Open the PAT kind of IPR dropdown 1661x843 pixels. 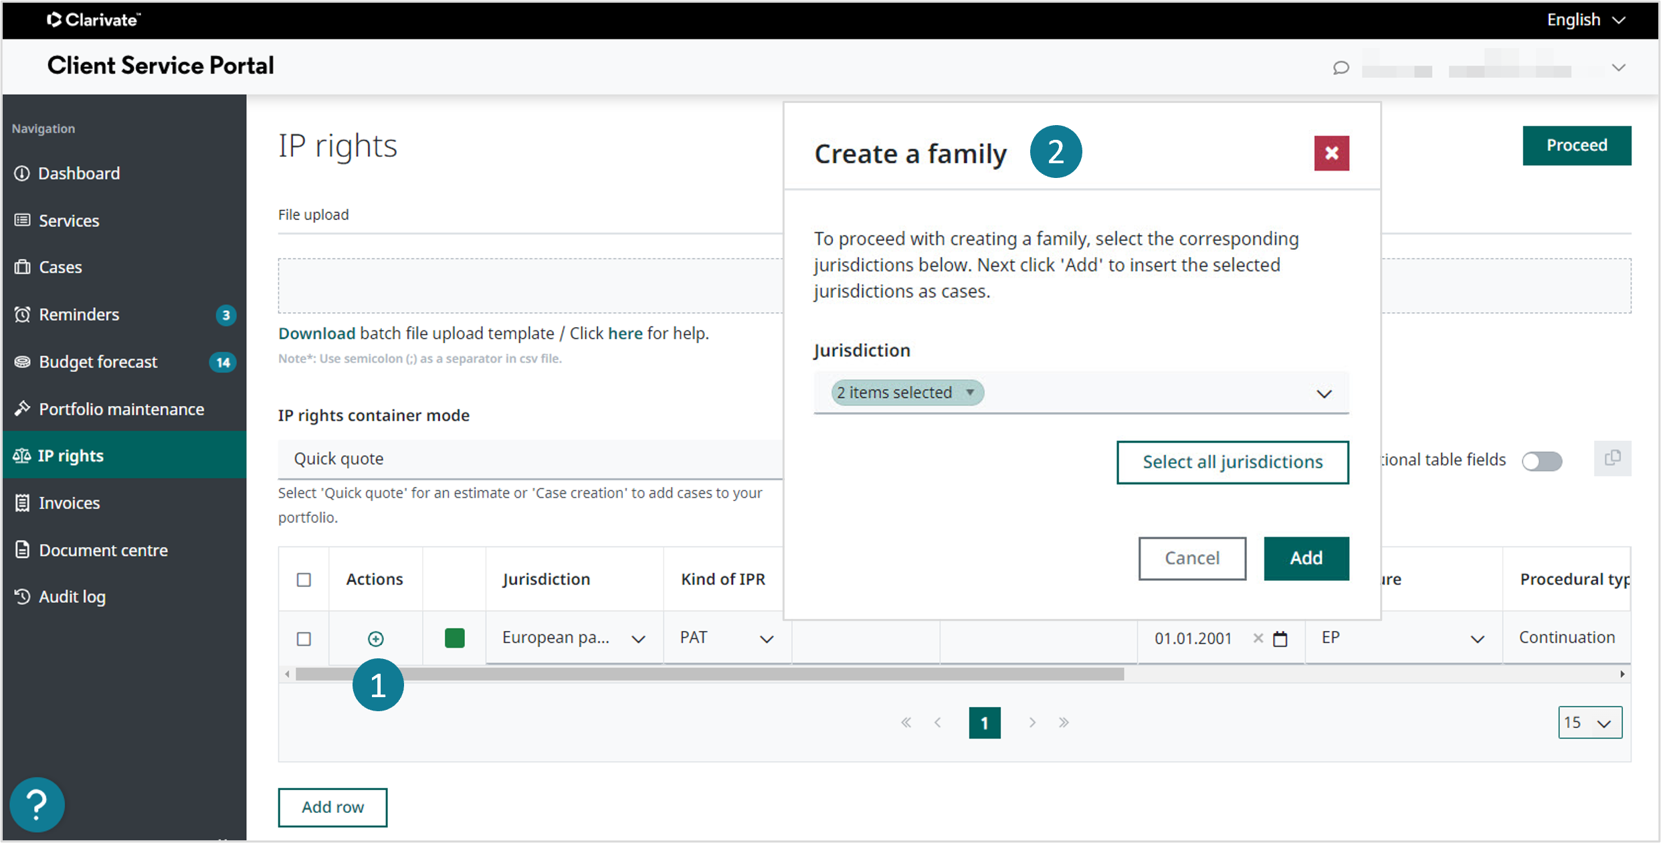pyautogui.click(x=727, y=638)
